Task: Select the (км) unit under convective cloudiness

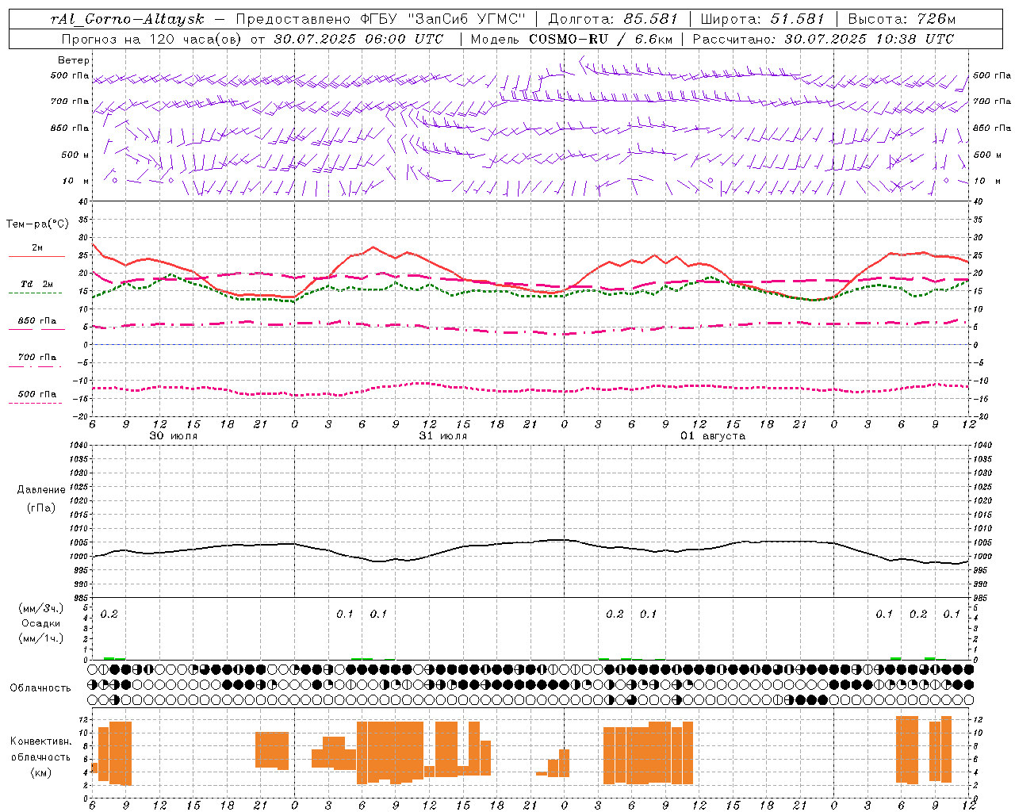Action: (x=41, y=772)
